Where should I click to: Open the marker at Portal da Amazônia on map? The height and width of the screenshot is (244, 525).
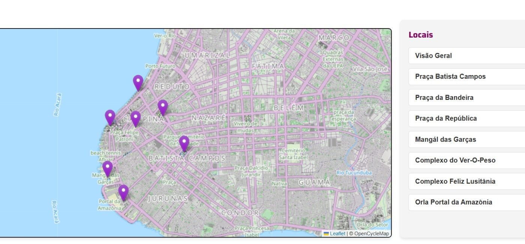[x=123, y=192]
